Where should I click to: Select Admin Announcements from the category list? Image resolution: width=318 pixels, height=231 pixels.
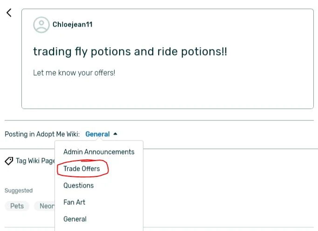(99, 152)
